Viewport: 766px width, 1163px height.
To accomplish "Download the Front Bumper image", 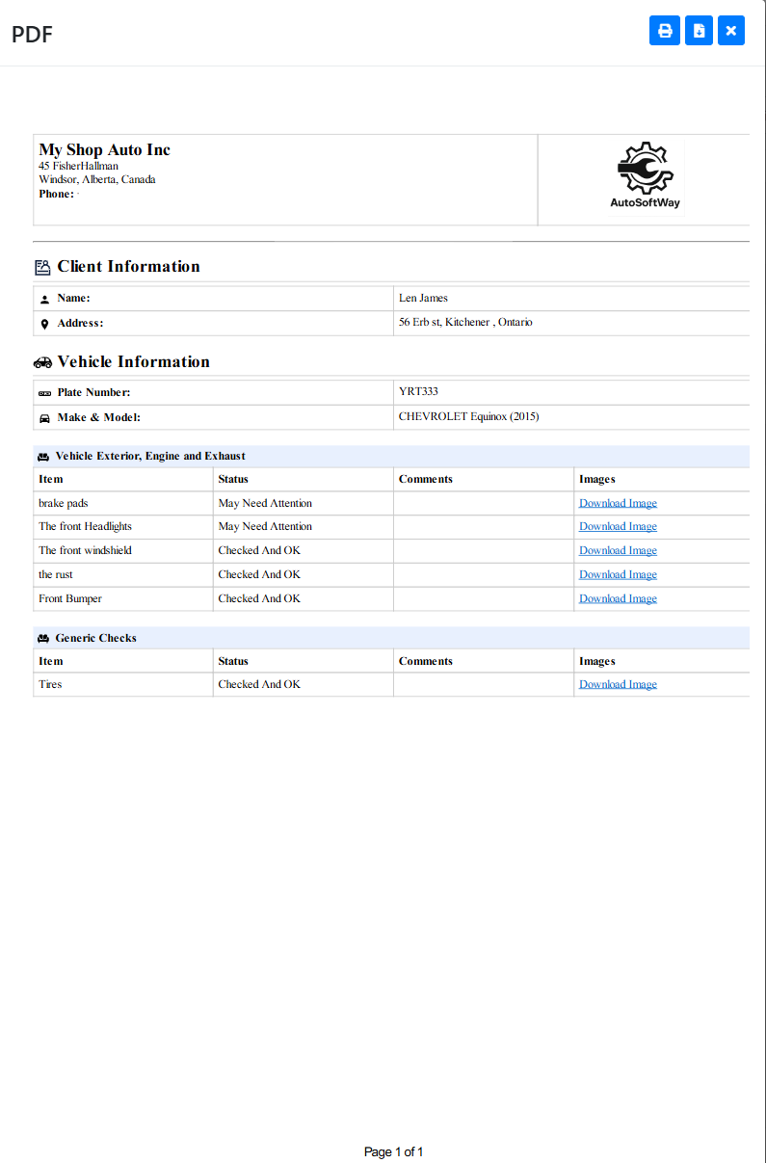I will coord(618,599).
